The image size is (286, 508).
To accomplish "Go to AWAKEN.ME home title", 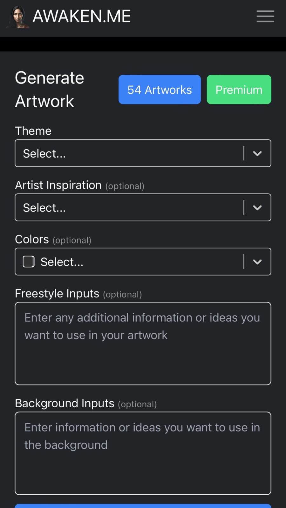I will [x=82, y=17].
